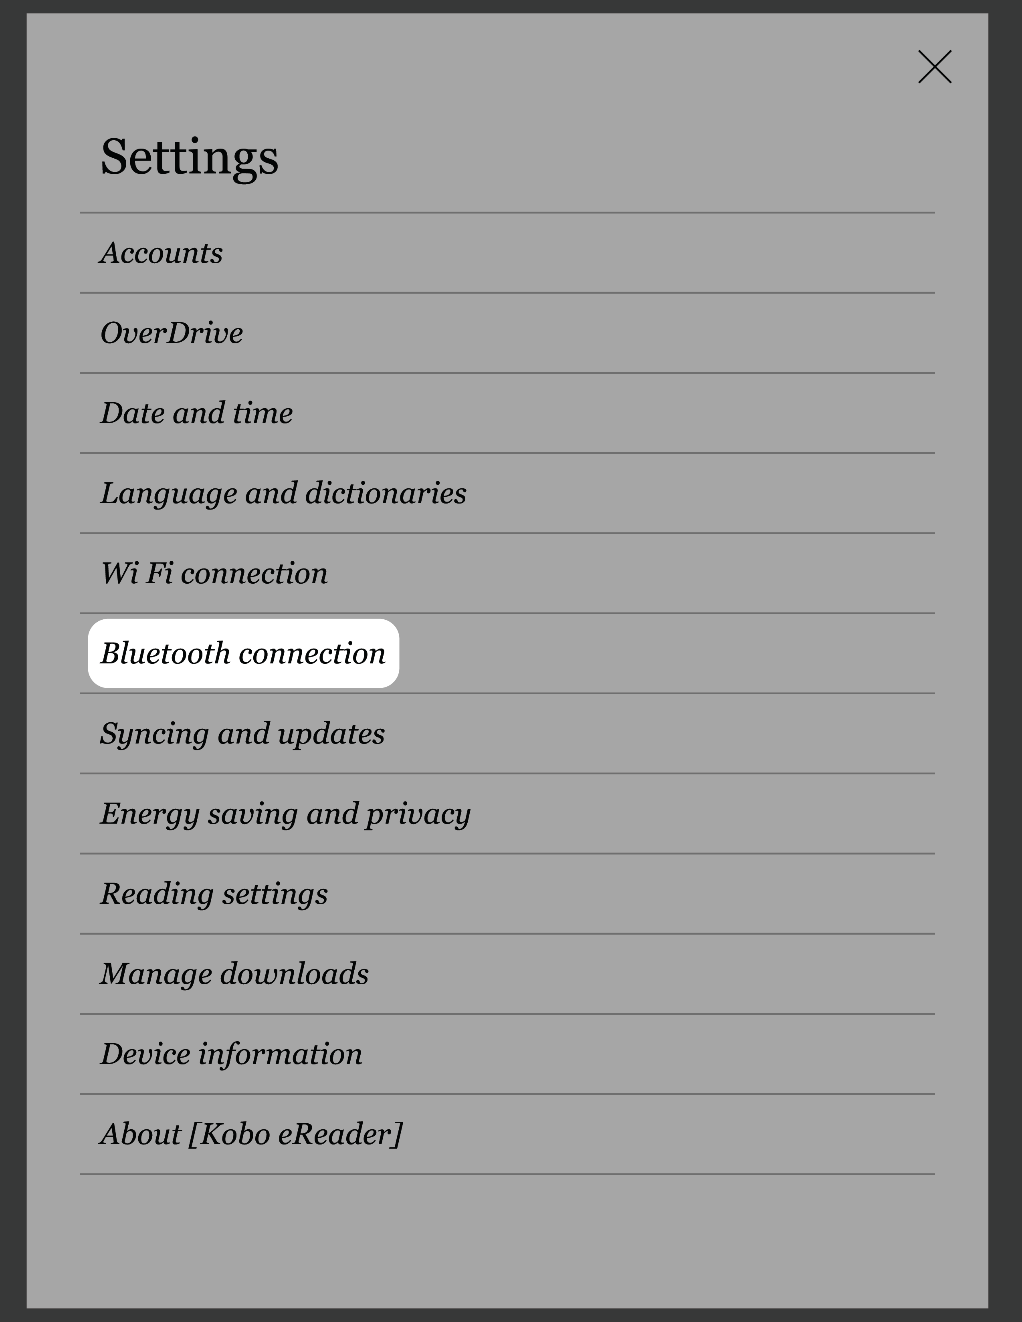Open Accounts settings

161,253
